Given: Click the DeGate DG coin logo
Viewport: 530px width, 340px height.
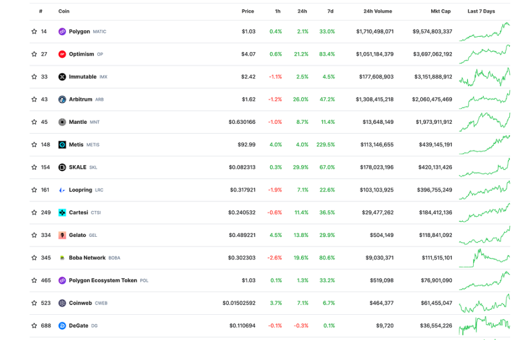Looking at the screenshot, I should (x=62, y=326).
